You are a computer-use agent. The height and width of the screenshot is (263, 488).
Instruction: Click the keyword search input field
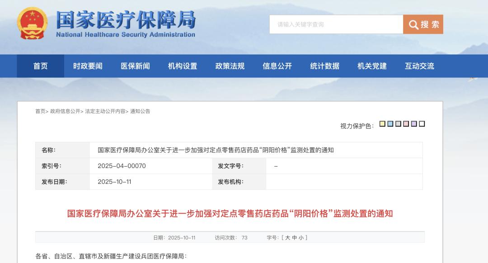(336, 24)
